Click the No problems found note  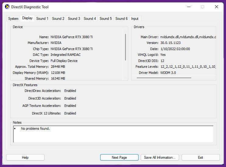(35, 129)
